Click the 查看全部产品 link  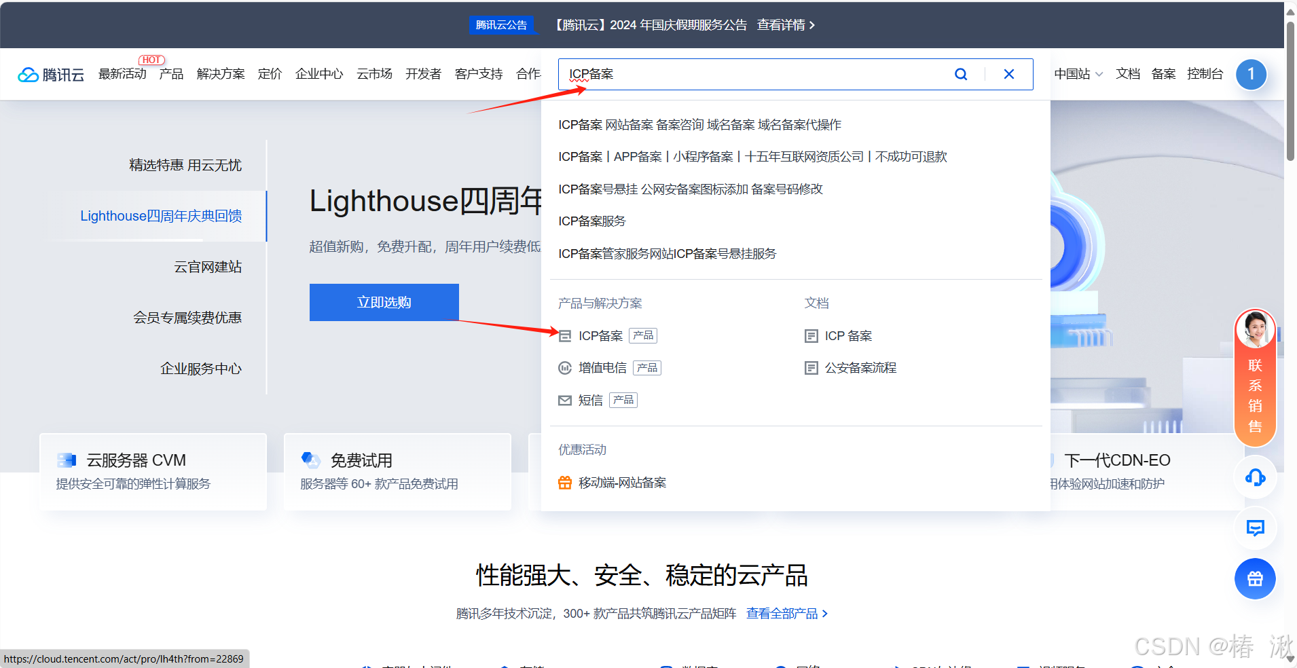tap(787, 614)
